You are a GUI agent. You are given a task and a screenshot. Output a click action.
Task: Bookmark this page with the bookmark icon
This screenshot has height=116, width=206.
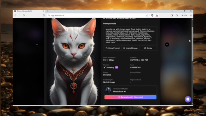pyautogui.click(x=44, y=15)
